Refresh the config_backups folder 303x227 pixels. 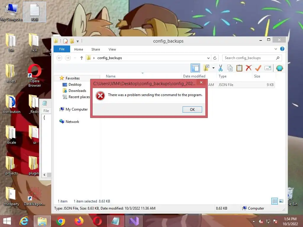pos(215,58)
